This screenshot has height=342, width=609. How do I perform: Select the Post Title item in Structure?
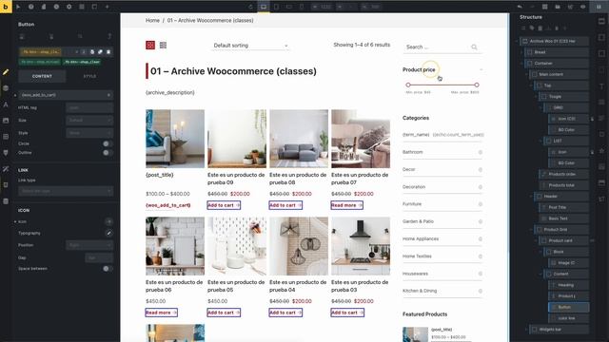coord(564,207)
